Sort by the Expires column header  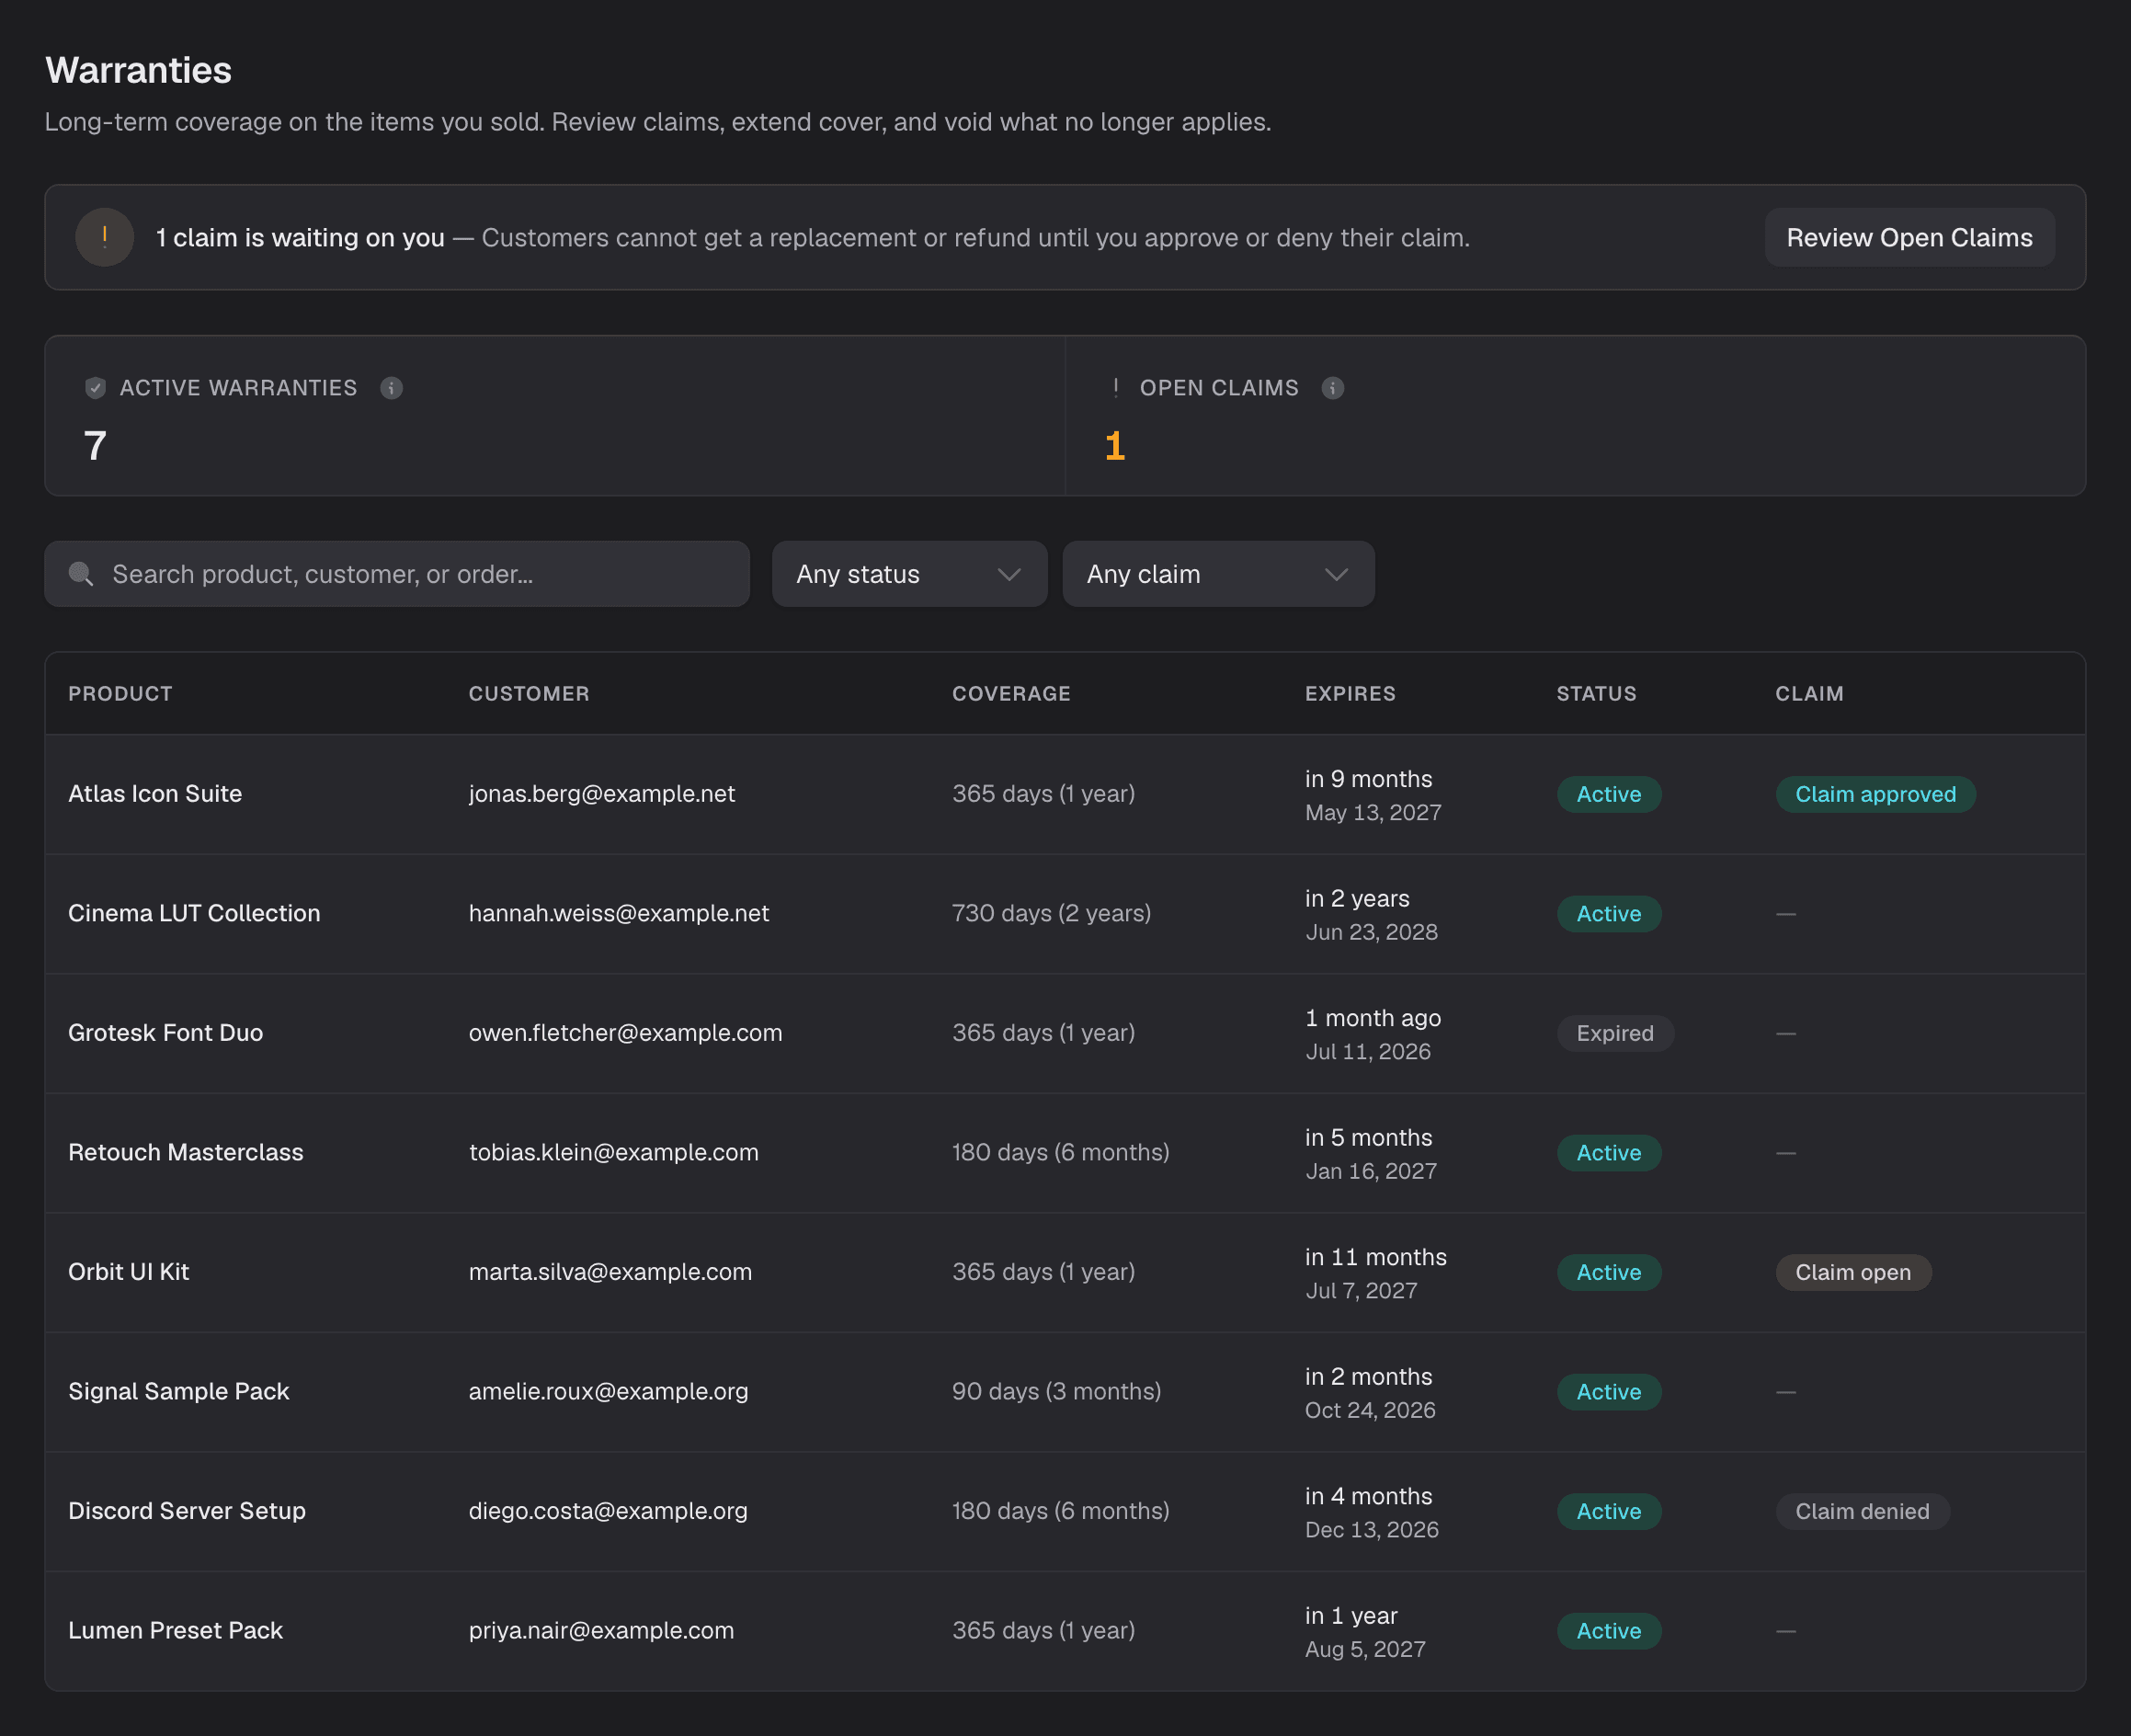(1350, 693)
